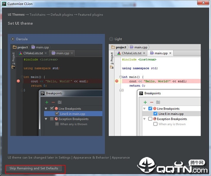Collapse int main() fold marker in Light preview
This screenshot has height=176, width=211.
(121, 77)
